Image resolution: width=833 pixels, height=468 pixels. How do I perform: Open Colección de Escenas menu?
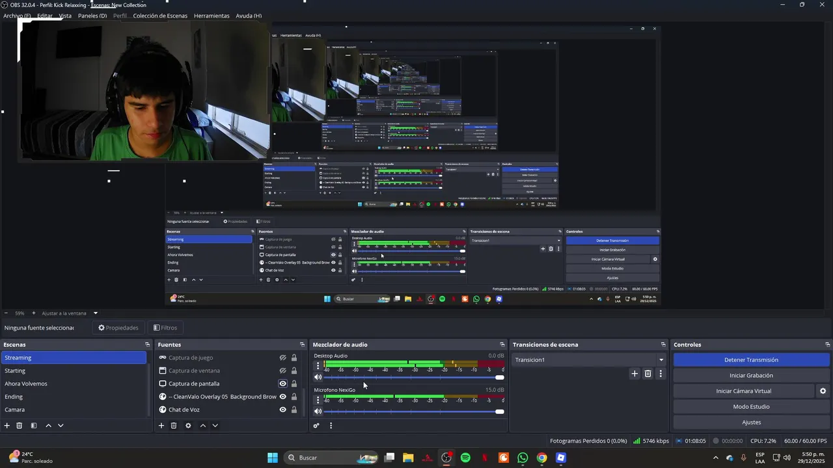click(160, 16)
